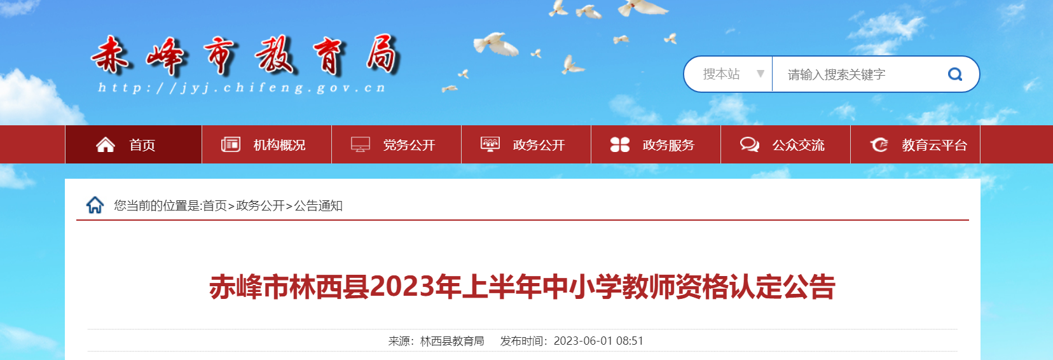
Task: Select the 政务服务 menu item
Action: (656, 145)
